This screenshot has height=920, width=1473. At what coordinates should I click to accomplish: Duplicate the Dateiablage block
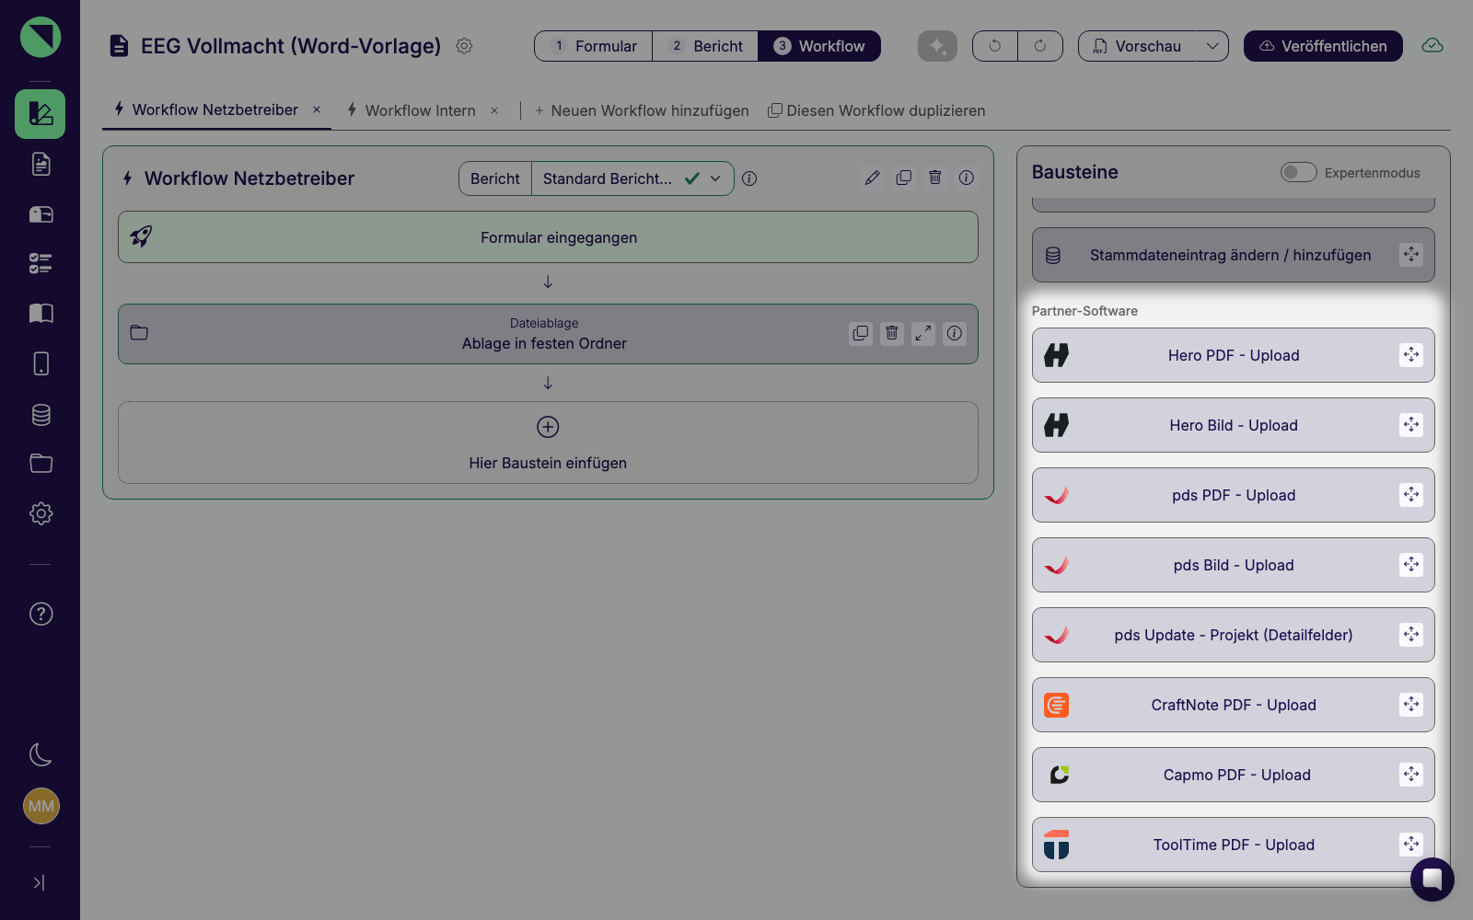coord(861,333)
